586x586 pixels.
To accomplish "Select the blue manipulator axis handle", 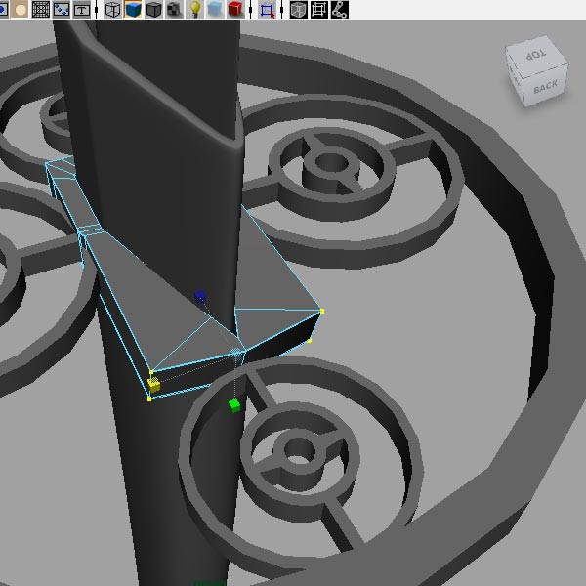I will pyautogui.click(x=200, y=297).
